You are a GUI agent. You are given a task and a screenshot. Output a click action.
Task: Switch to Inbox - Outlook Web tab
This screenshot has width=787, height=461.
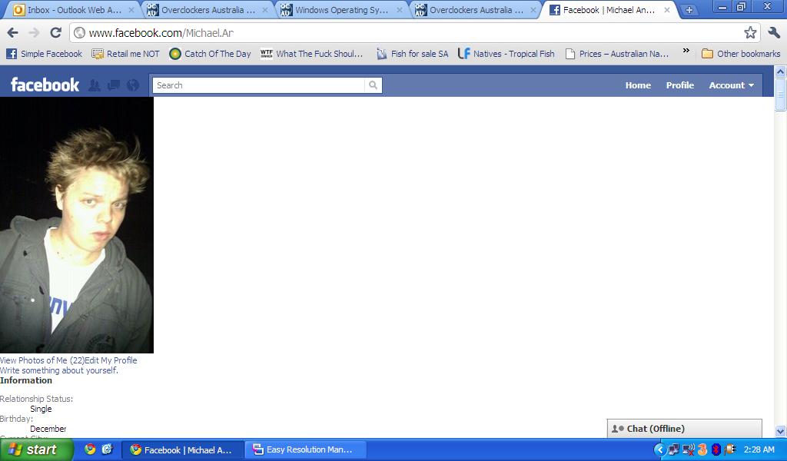click(x=75, y=10)
